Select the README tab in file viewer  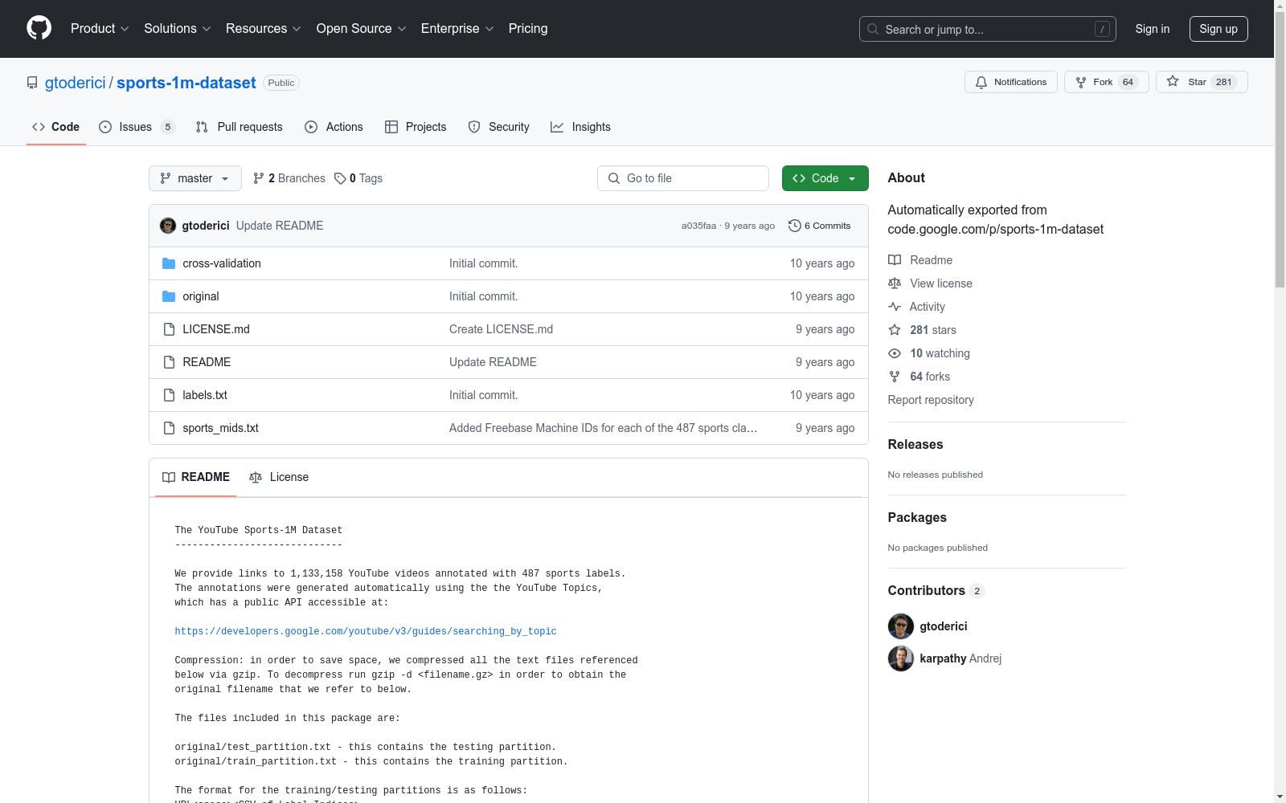[x=196, y=477]
